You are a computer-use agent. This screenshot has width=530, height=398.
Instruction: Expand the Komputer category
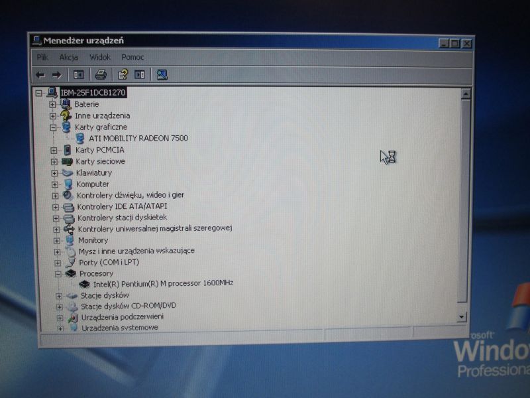[x=55, y=184]
